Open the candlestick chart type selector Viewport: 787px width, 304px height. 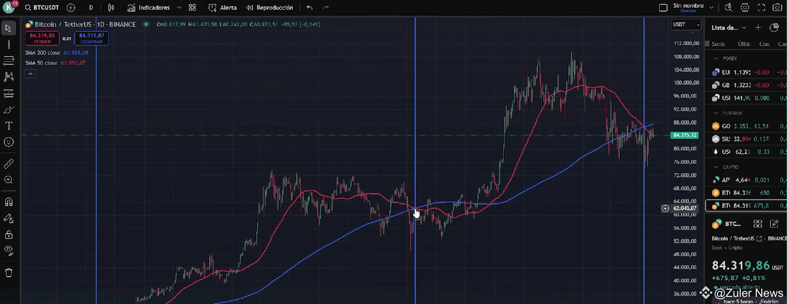coord(111,8)
